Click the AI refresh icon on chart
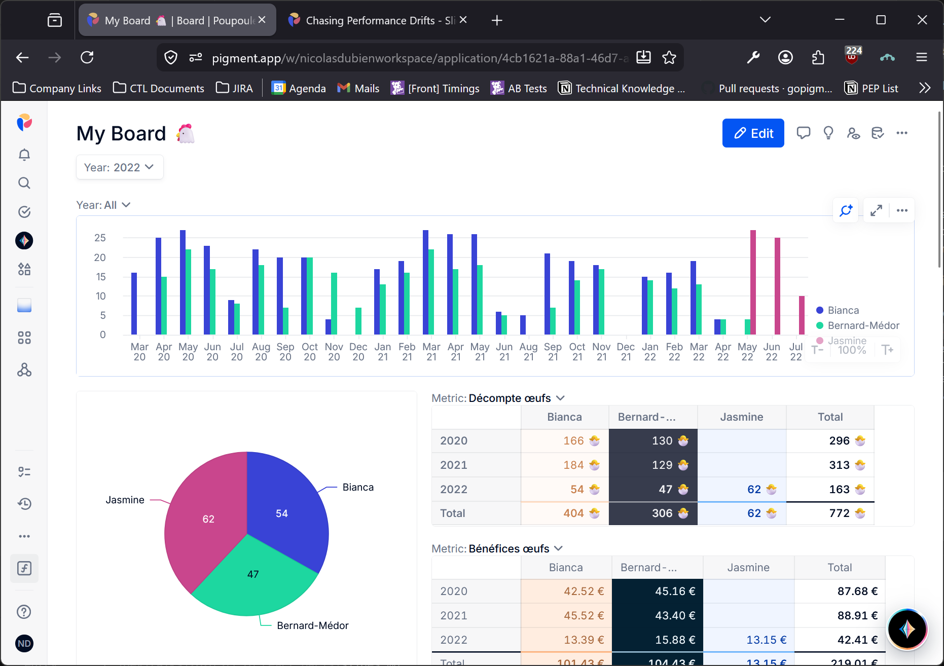The width and height of the screenshot is (944, 666). click(x=846, y=210)
